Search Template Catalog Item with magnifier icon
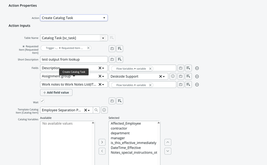Viewport: 267px width, 165px height. 96,110
